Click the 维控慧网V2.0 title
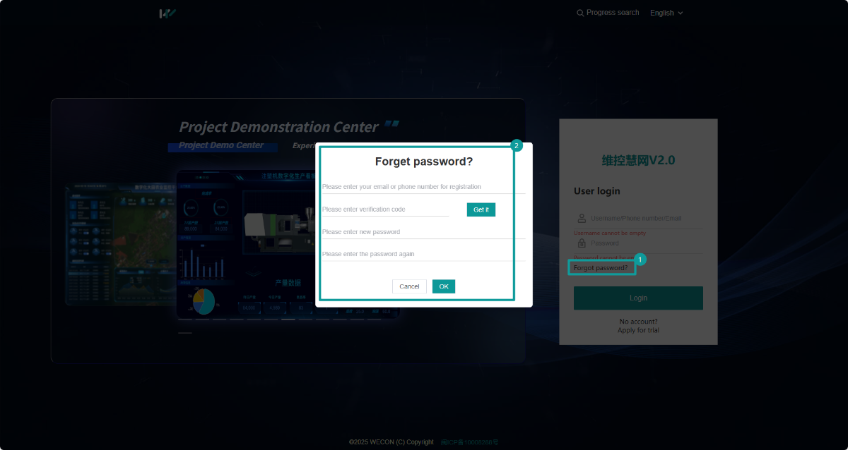 638,160
